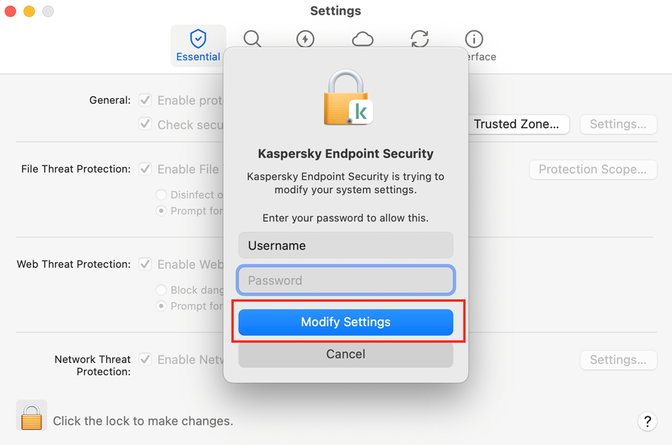This screenshot has height=445, width=672.
Task: Open help with the question mark button
Action: (647, 422)
